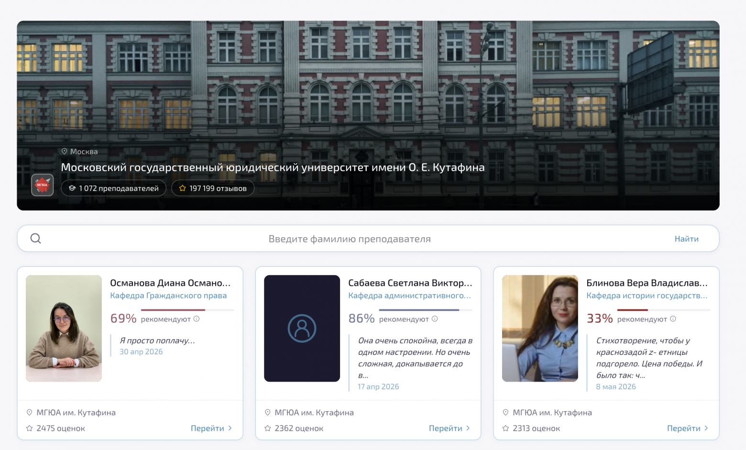Click Перейти in Блинова card
Image resolution: width=746 pixels, height=450 pixels.
click(x=683, y=428)
